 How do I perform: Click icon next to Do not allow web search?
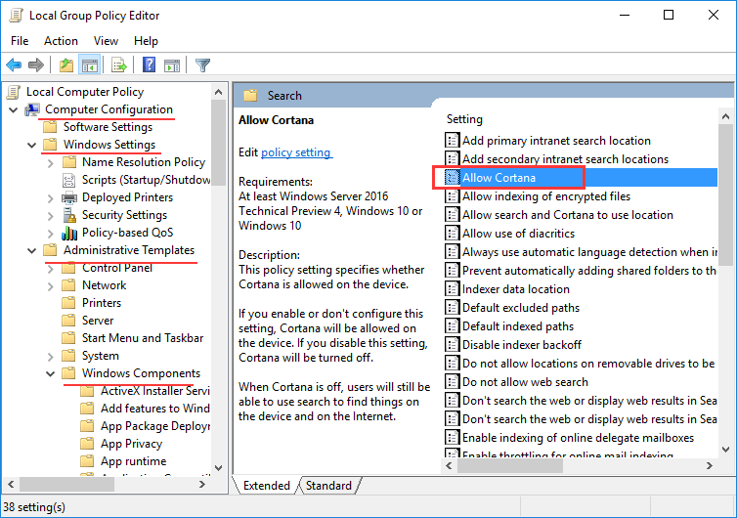point(452,382)
